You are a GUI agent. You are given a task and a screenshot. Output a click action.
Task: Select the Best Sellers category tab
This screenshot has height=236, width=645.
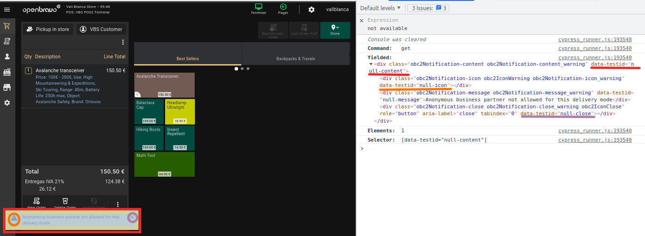pos(188,59)
